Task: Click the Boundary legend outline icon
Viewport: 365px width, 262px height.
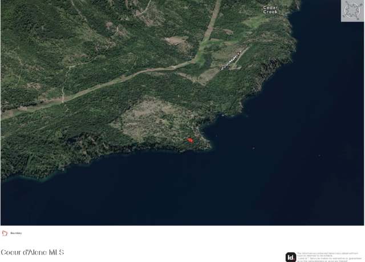Action: pos(5,233)
